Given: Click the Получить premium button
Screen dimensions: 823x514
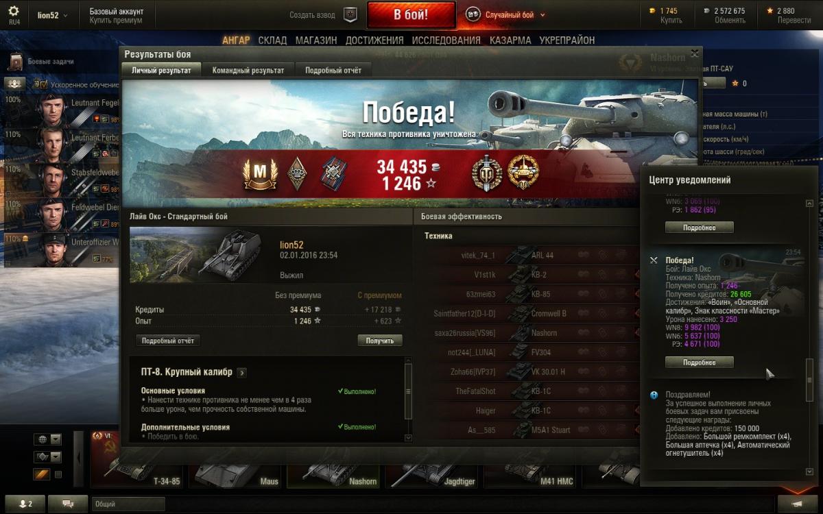Looking at the screenshot, I should pyautogui.click(x=380, y=341).
